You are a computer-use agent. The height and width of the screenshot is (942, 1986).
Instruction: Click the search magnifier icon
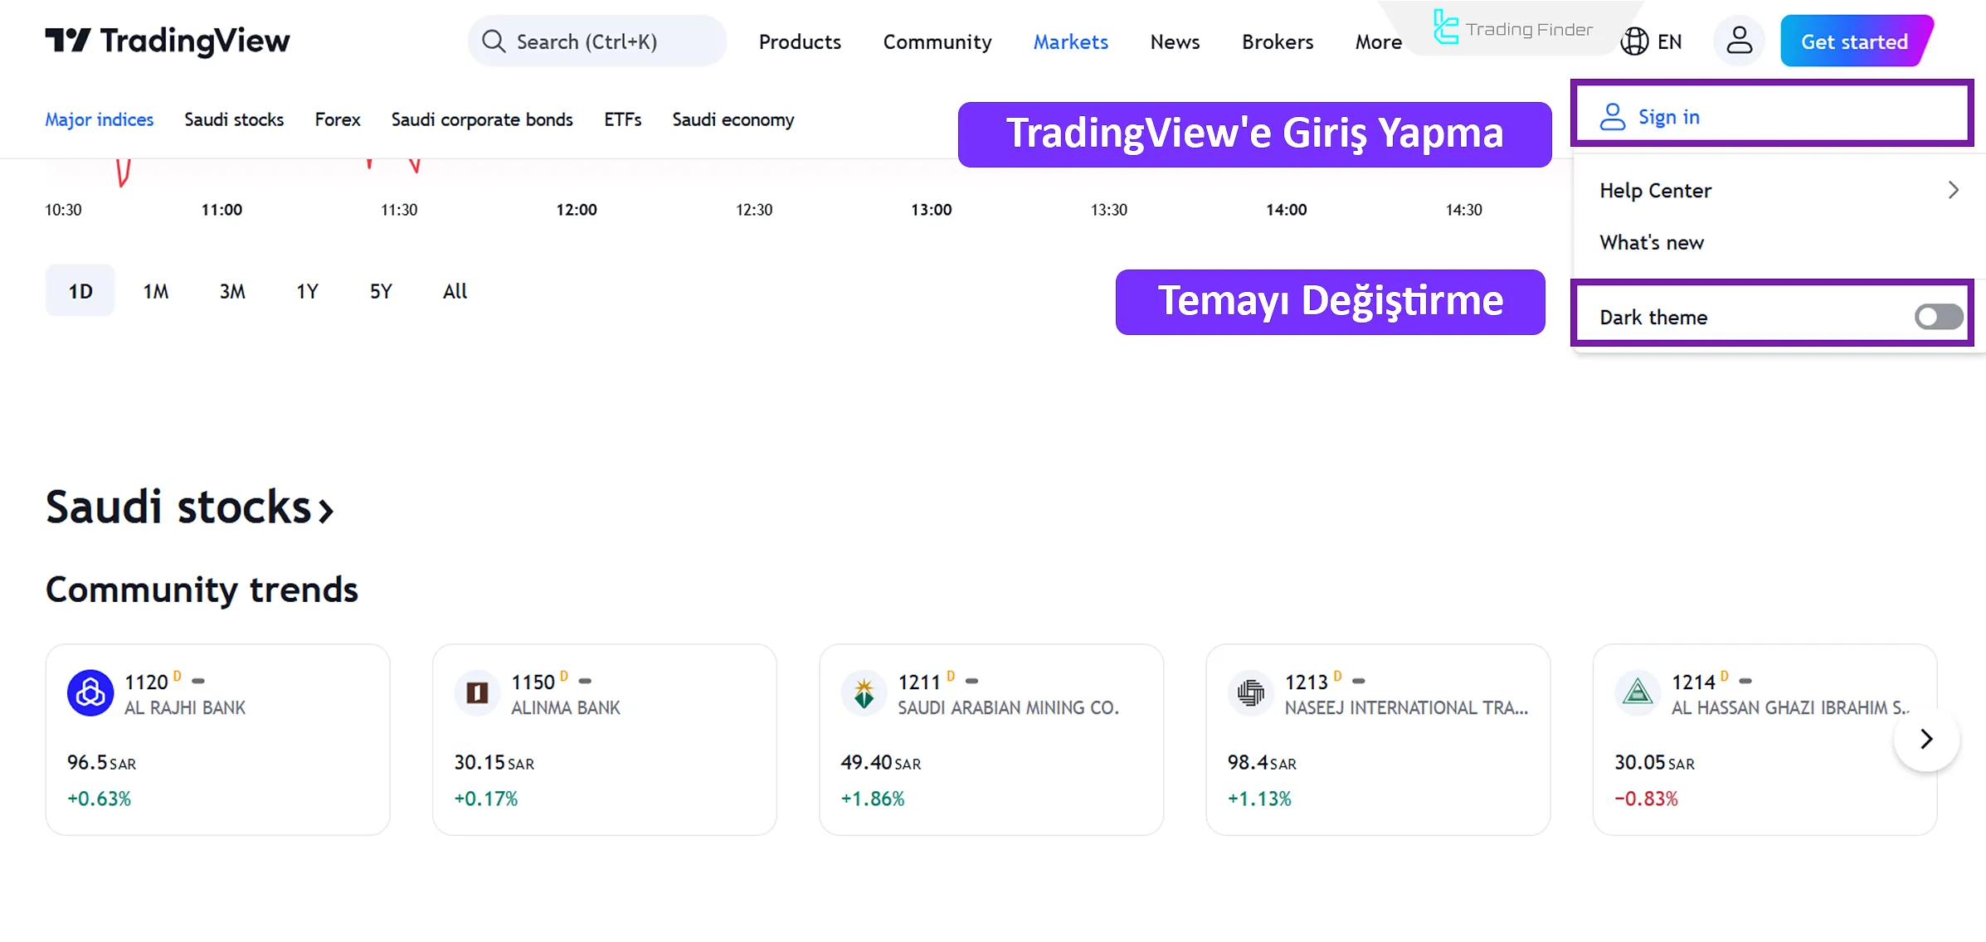[x=494, y=41]
